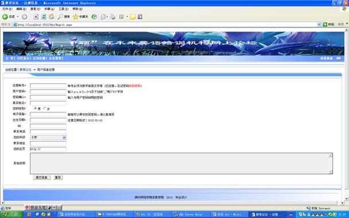Click the grey Forward arrow button
This screenshot has width=349, height=218.
25,17
